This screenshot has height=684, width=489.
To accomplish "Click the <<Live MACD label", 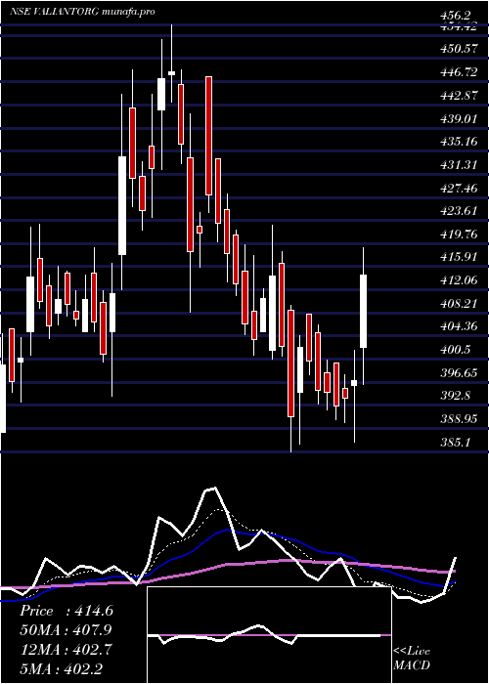I will tap(412, 659).
